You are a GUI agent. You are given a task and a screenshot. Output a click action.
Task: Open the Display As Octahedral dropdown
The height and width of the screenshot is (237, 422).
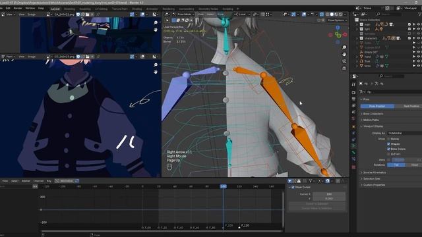pos(404,133)
